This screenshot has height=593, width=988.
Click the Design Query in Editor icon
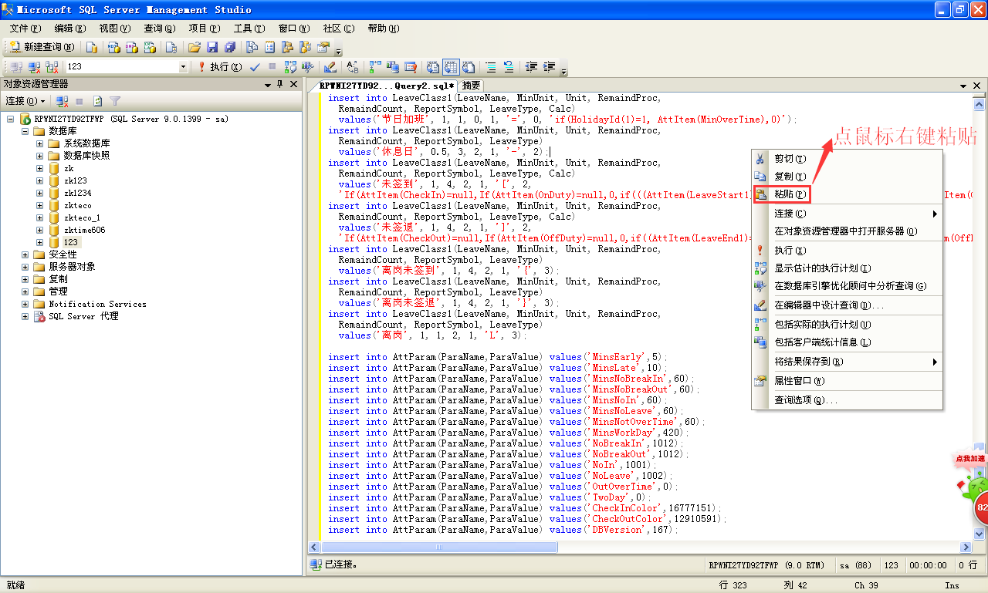point(330,67)
